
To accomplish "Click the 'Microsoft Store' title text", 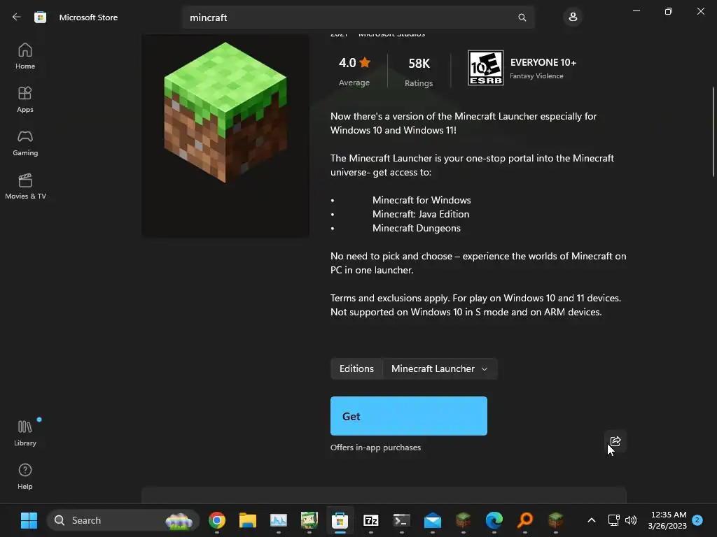I will (88, 17).
